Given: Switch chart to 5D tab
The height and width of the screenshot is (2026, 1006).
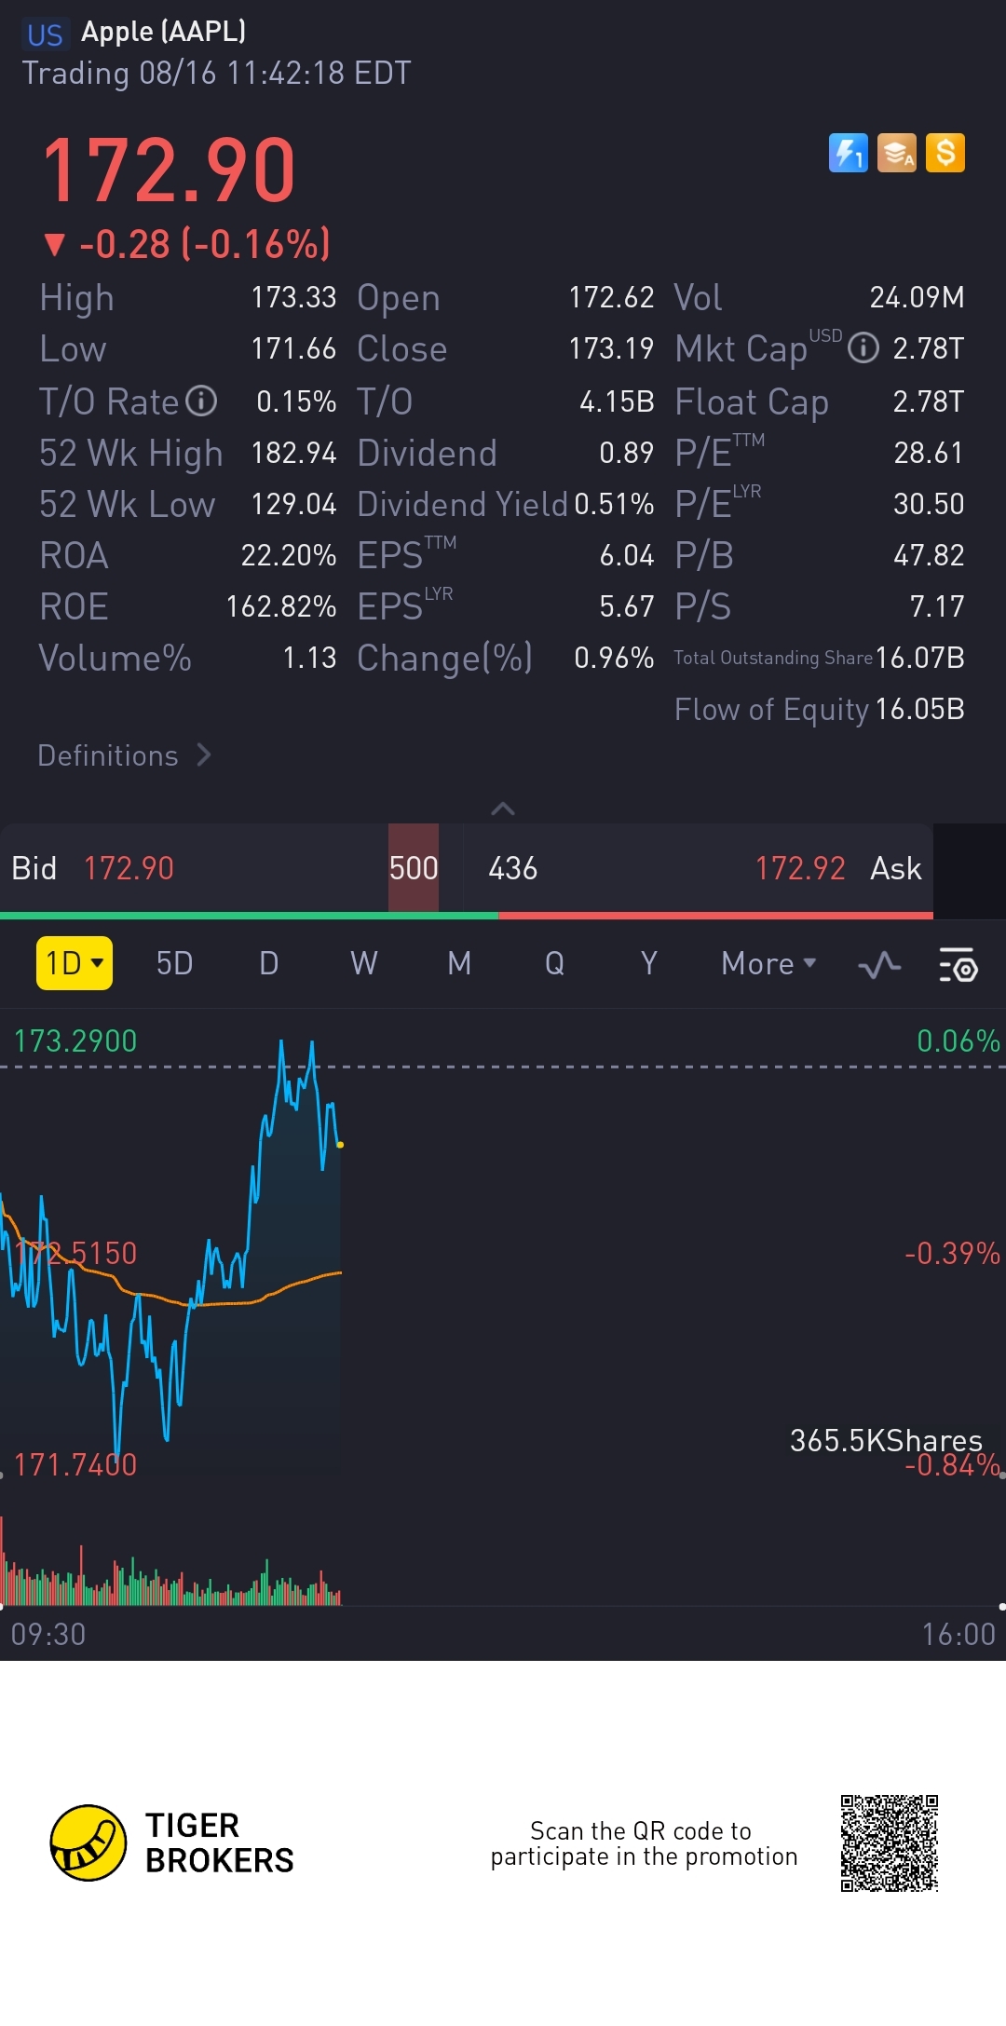Looking at the screenshot, I should 174,963.
